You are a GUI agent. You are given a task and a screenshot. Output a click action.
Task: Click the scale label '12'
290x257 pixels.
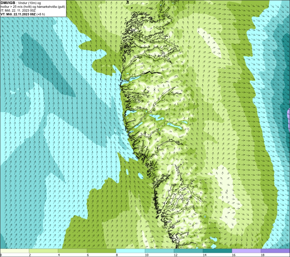(176, 255)
